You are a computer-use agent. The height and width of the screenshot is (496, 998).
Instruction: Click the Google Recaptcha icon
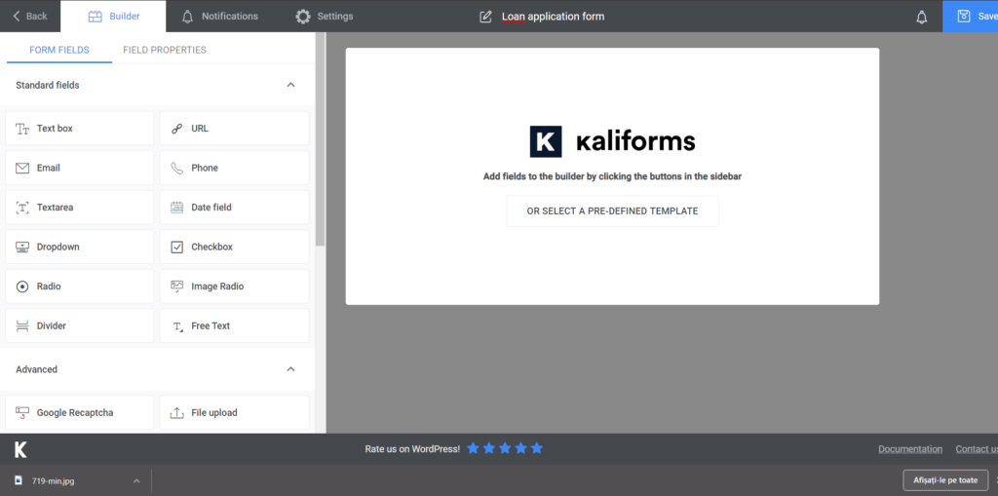22,413
